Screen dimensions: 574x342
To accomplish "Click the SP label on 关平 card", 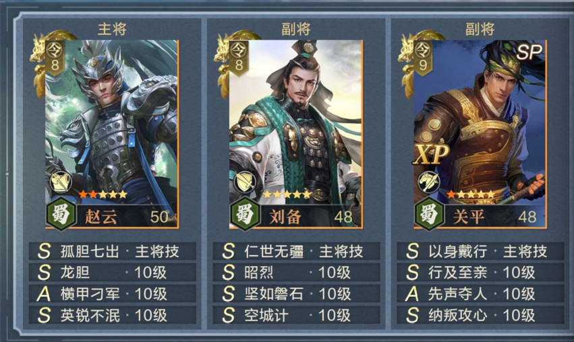I will pos(529,53).
